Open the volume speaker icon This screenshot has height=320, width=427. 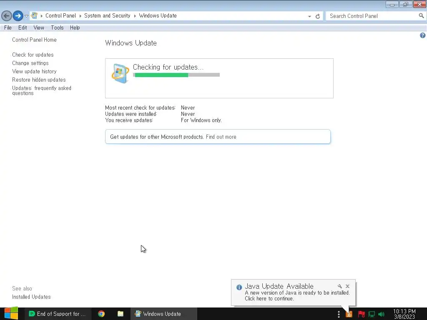pos(382,314)
